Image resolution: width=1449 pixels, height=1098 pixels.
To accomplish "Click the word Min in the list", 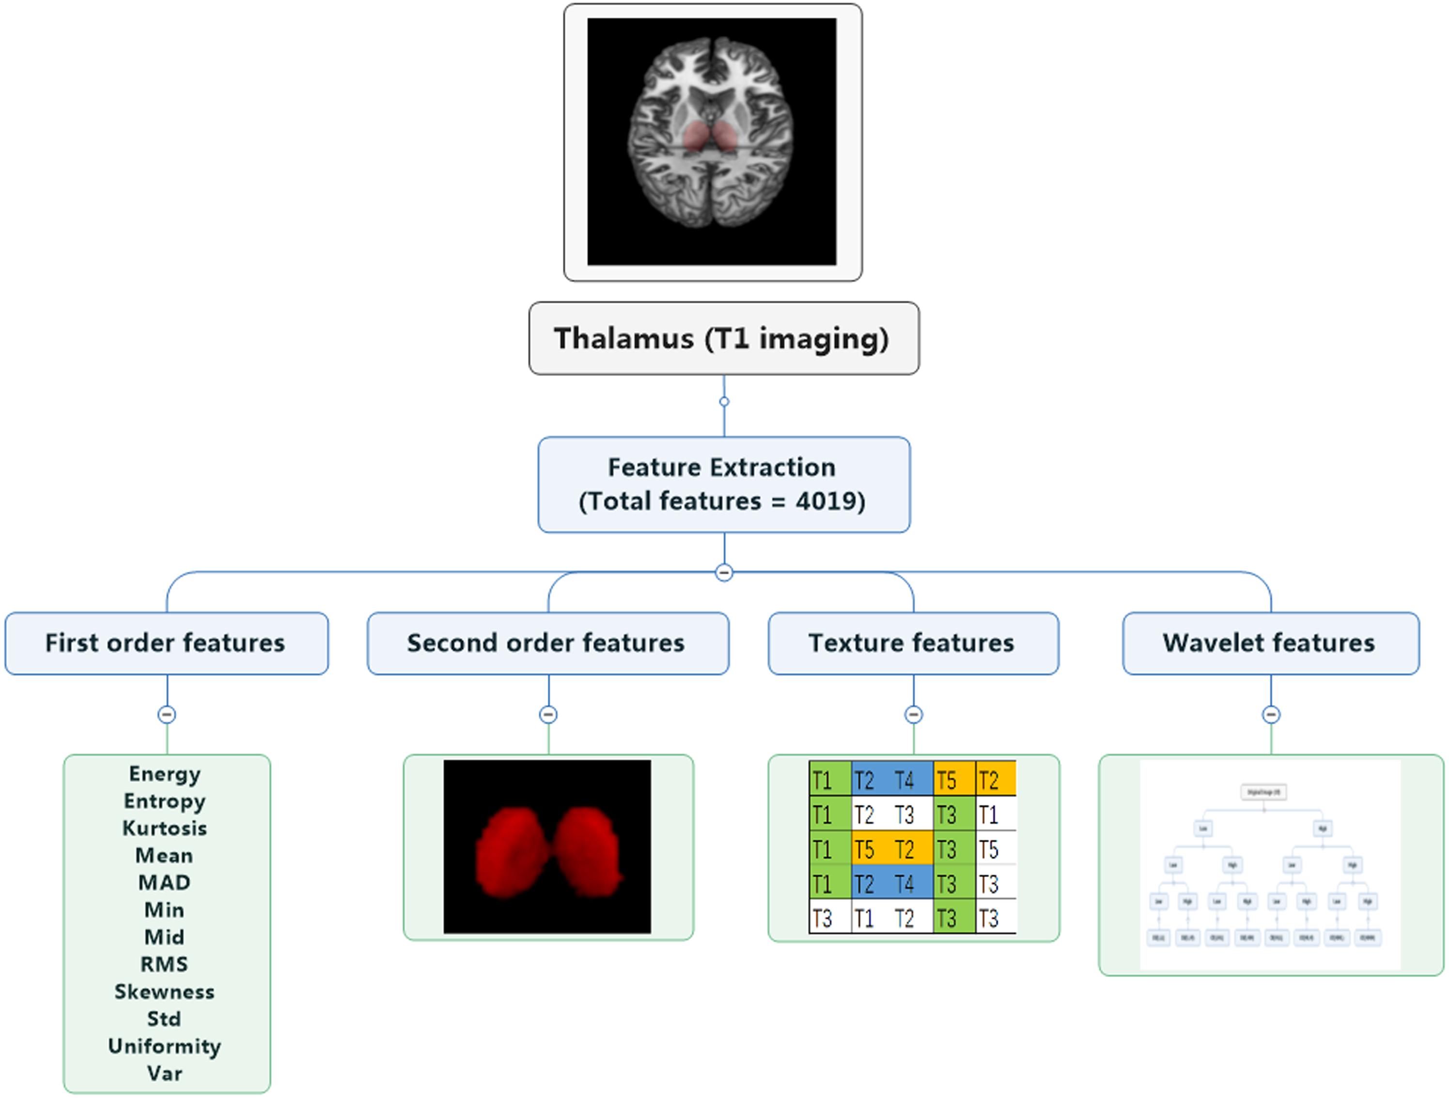I will (x=164, y=910).
